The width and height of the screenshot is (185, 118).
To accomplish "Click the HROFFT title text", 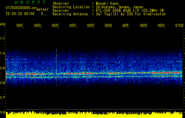I will point(30,2).
